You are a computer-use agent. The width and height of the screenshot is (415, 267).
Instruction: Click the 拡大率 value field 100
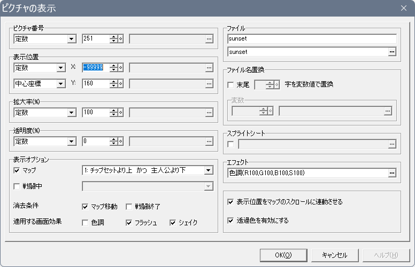96,113
